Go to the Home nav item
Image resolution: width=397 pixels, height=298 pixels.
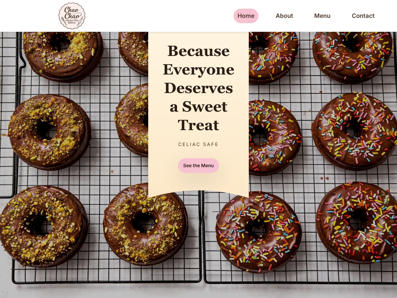[x=246, y=16]
